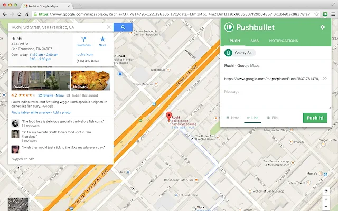Click Brickhouse Cafe & Bar marker
This screenshot has width=338, height=211.
click(196, 180)
